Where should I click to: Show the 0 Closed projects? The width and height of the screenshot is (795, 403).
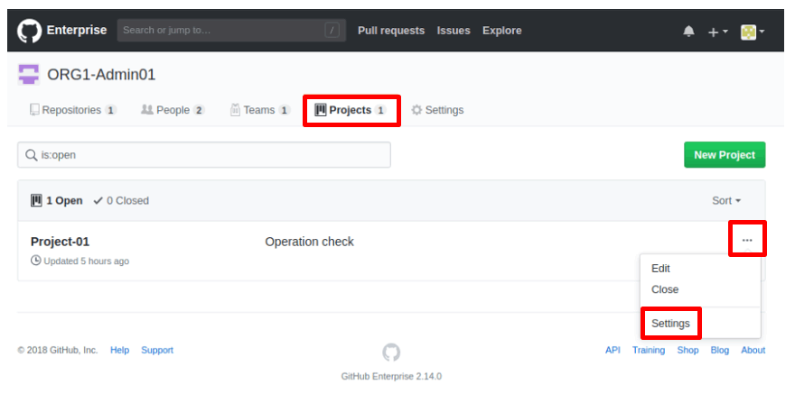pyautogui.click(x=121, y=200)
